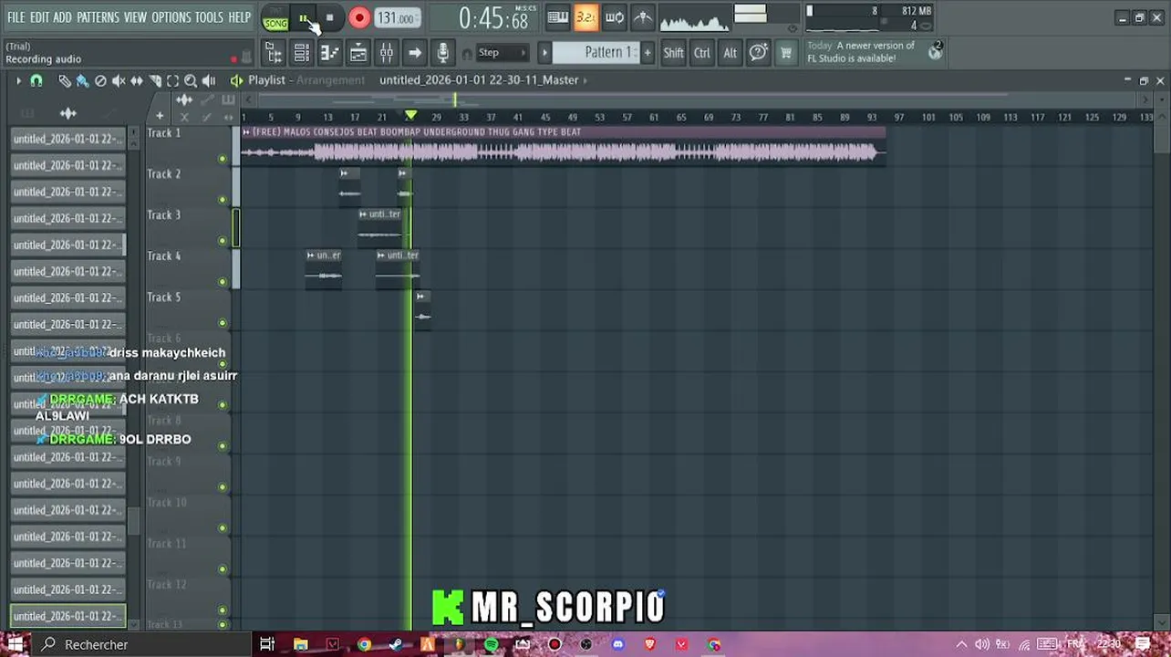The image size is (1171, 657).
Task: Open the mixer icon
Action: (387, 53)
